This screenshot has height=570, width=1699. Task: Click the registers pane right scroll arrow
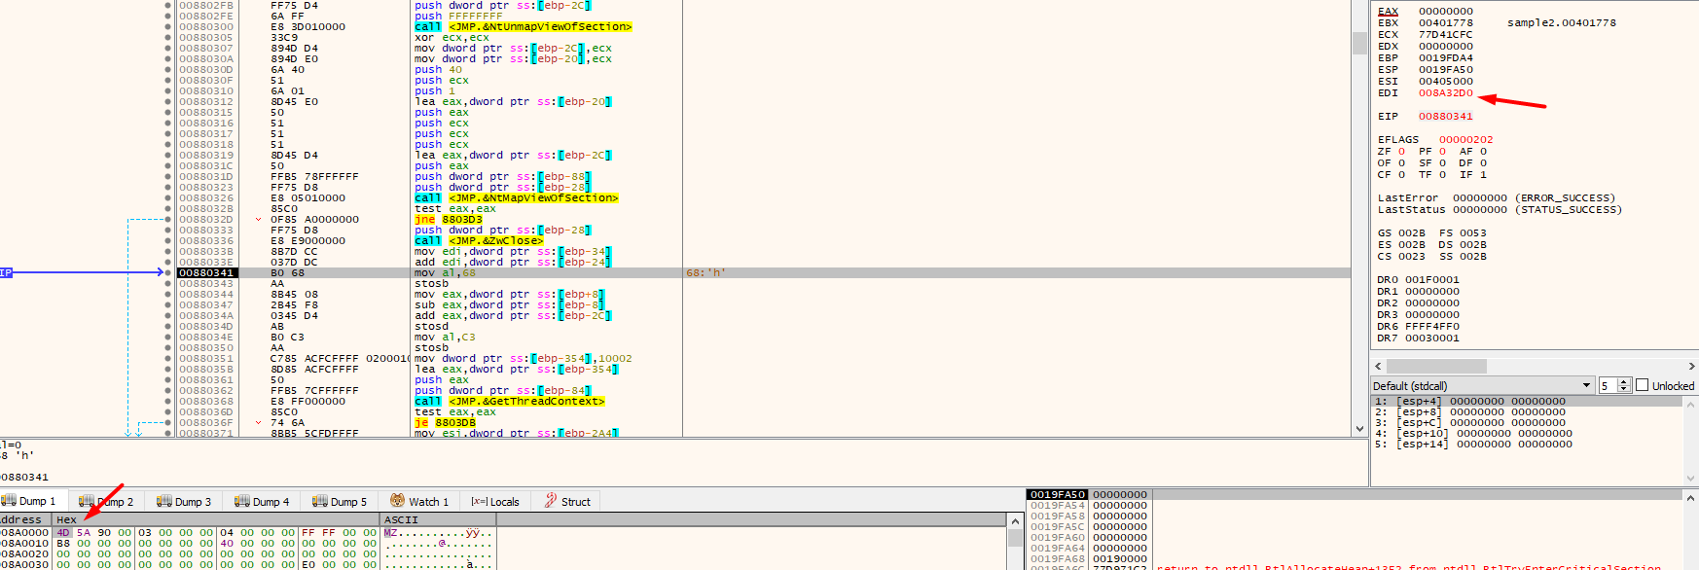[1691, 366]
